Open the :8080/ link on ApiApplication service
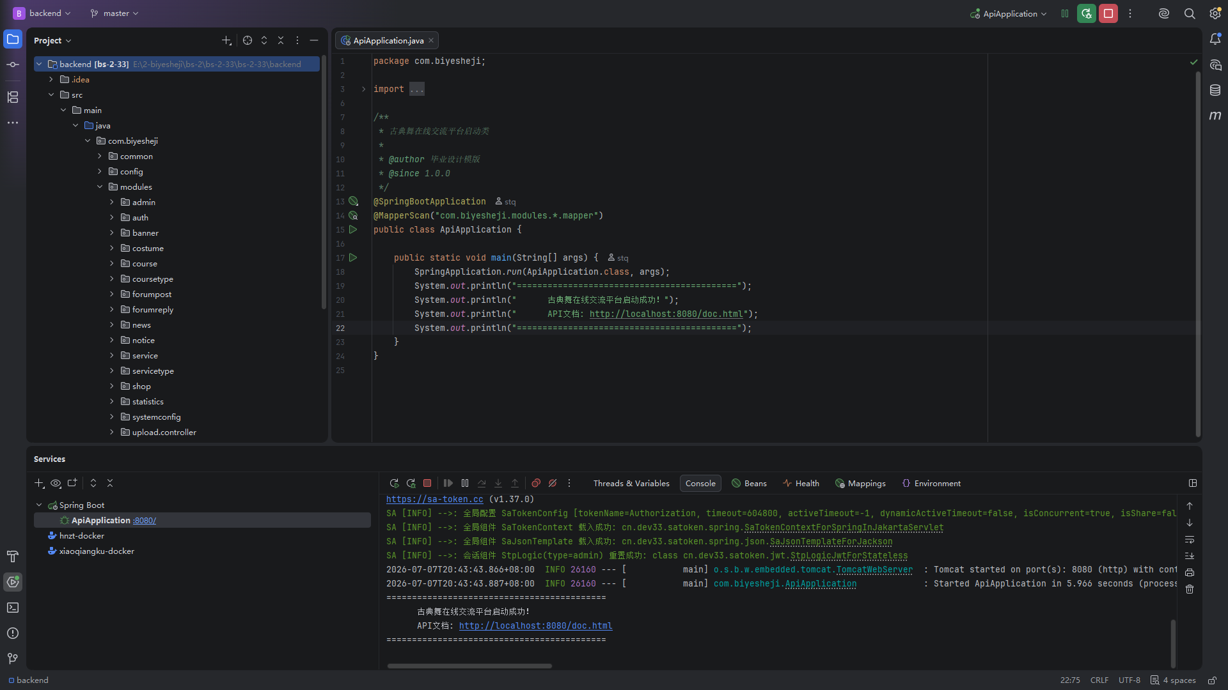 [145, 521]
